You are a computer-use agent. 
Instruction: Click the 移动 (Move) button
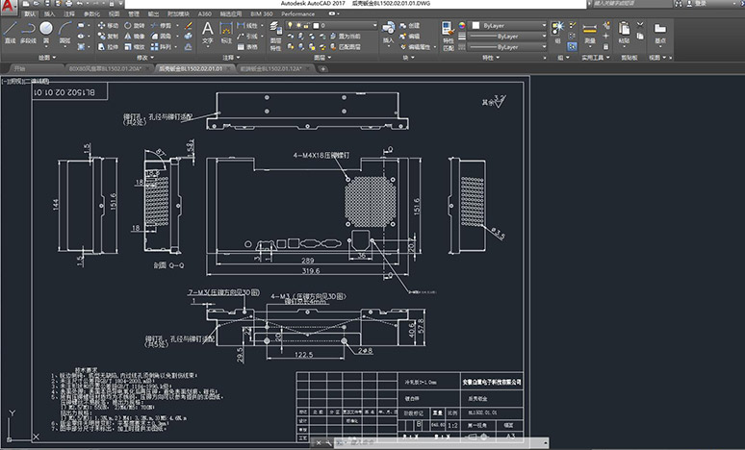pyautogui.click(x=108, y=25)
